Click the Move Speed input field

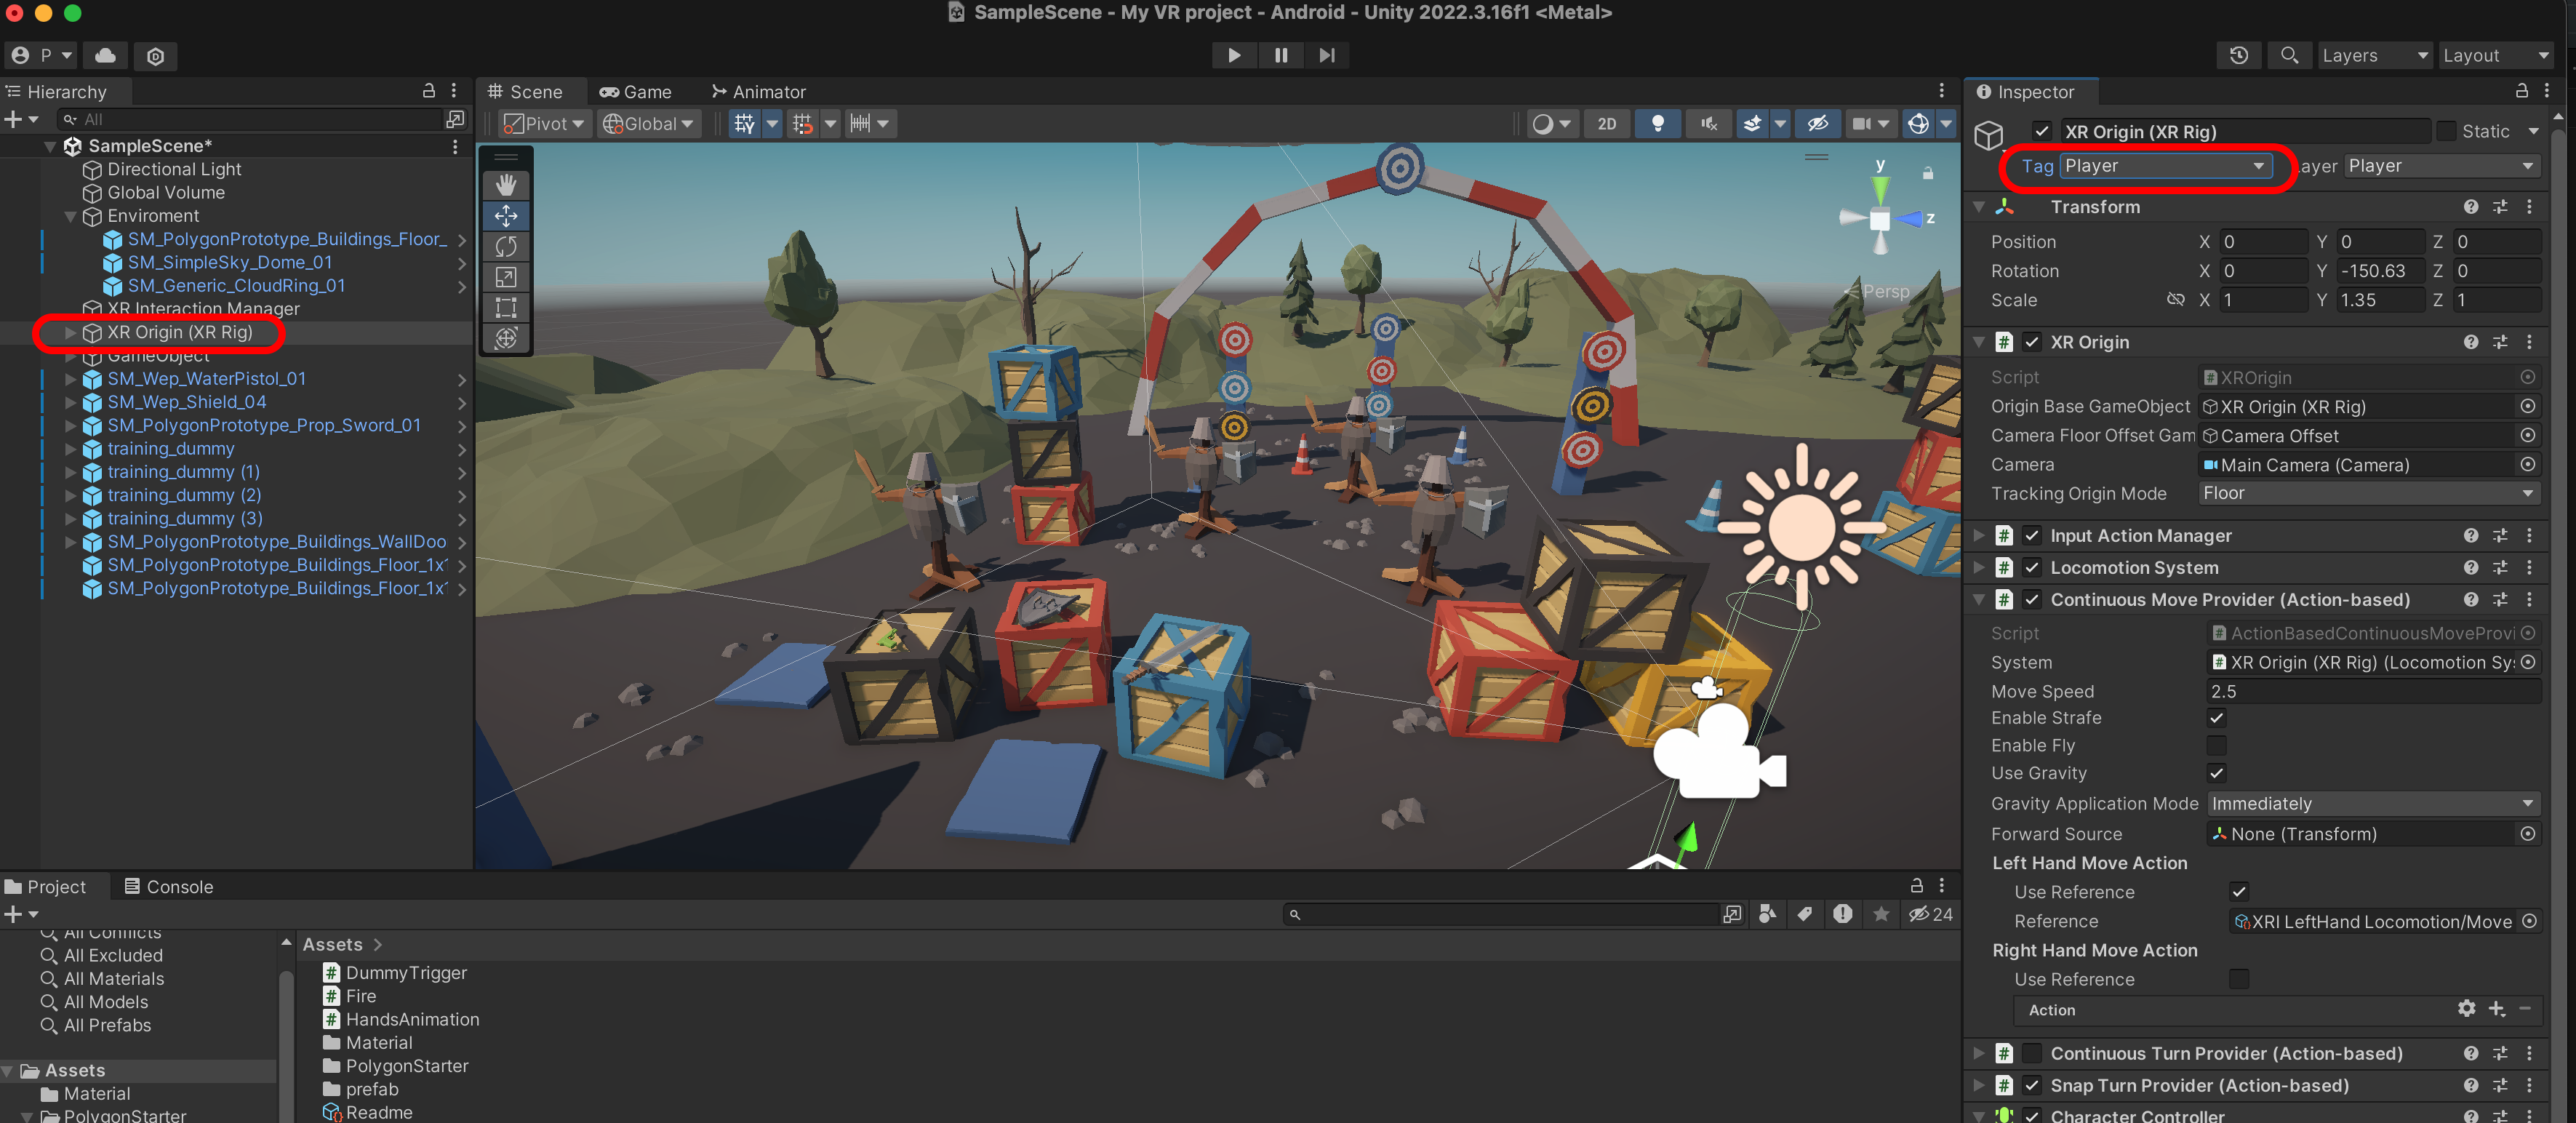(x=2372, y=691)
